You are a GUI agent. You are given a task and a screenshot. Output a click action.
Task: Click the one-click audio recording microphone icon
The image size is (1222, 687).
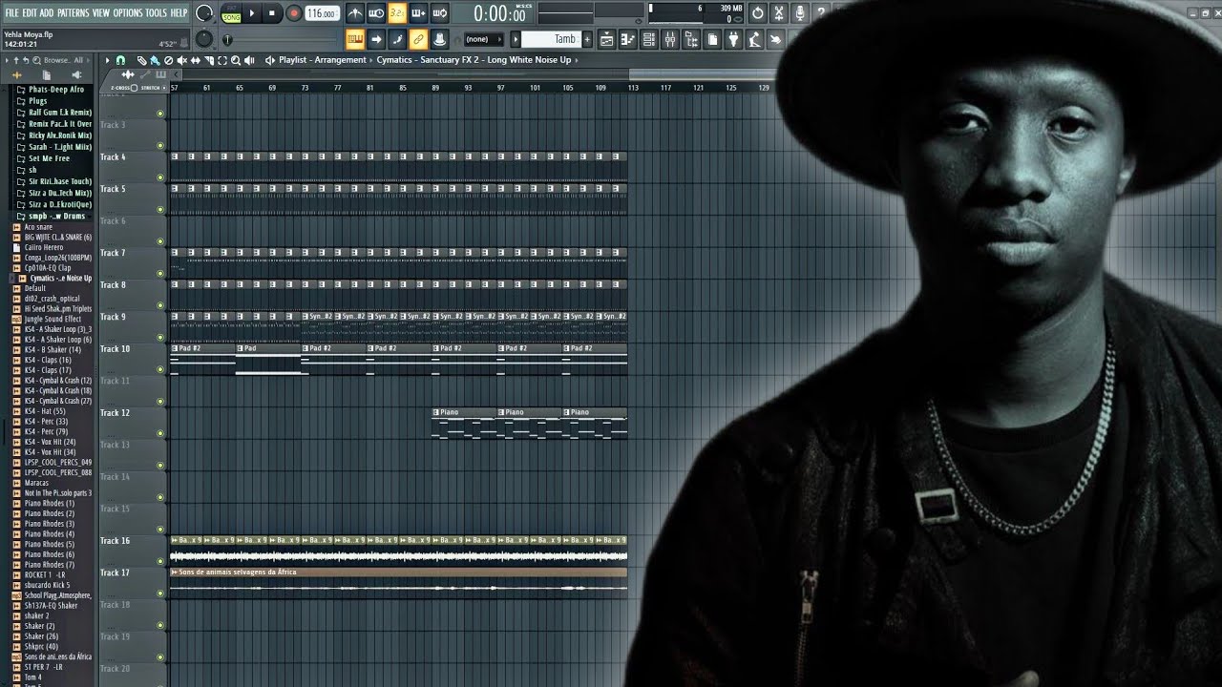point(800,13)
